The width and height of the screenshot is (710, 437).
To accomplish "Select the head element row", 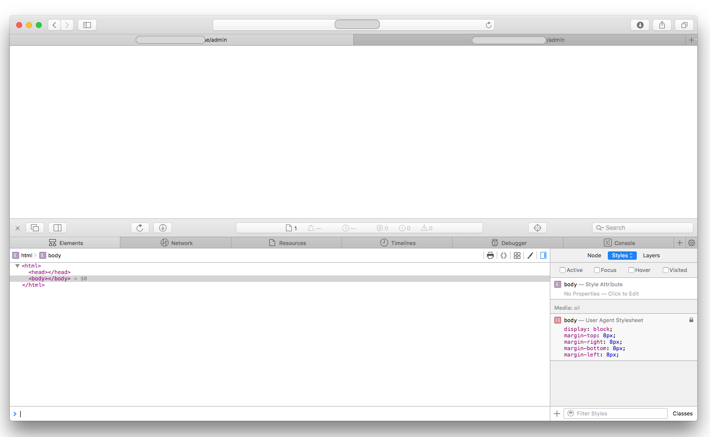I will 280,272.
